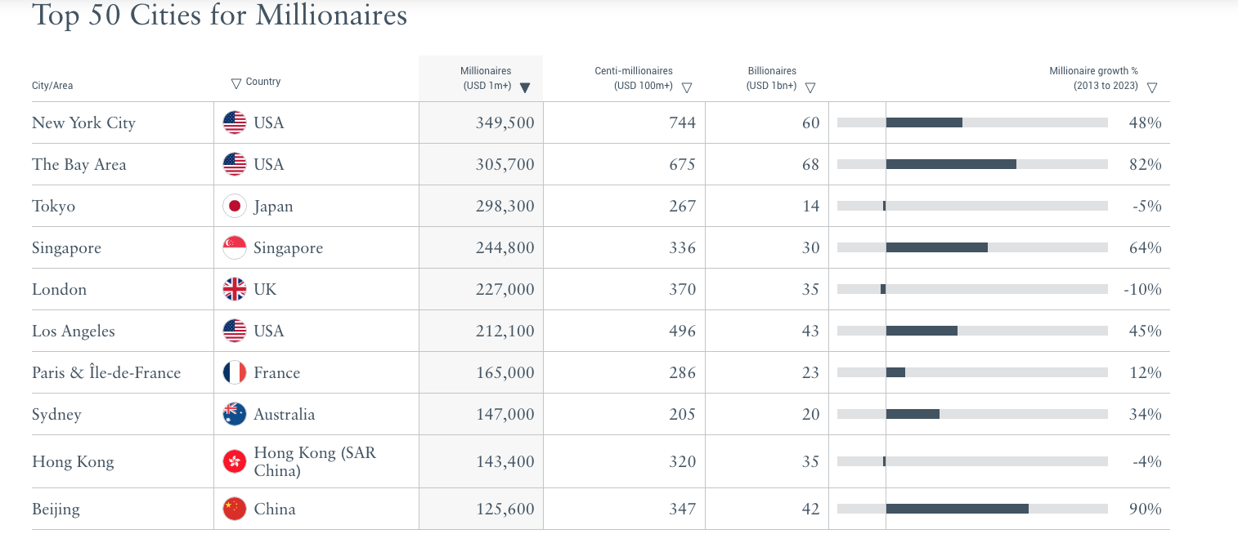1238x534 pixels.
Task: Open the Country filter triangle
Action: pyautogui.click(x=236, y=82)
